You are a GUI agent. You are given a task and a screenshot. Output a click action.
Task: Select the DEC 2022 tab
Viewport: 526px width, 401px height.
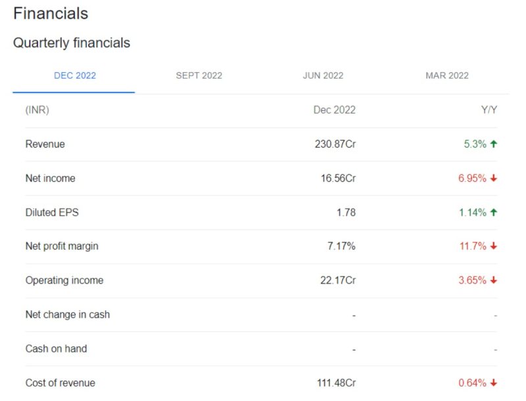coord(75,75)
